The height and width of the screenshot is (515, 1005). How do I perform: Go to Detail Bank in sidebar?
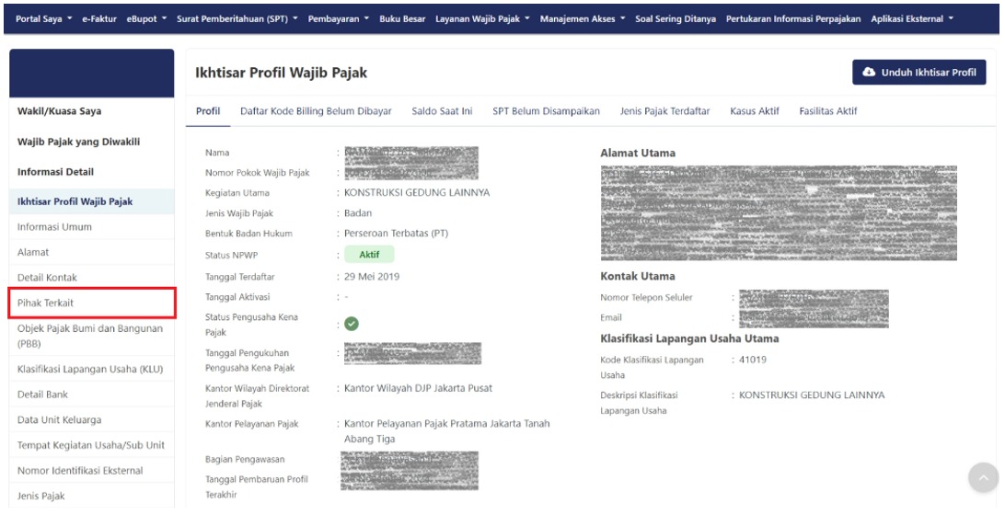point(43,395)
